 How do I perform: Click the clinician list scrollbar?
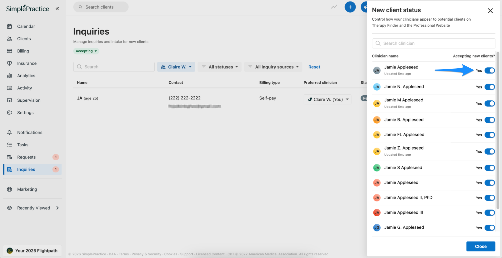[498, 131]
